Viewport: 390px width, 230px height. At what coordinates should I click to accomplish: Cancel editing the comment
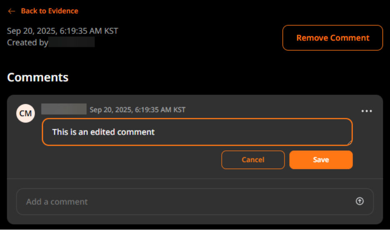pos(253,160)
